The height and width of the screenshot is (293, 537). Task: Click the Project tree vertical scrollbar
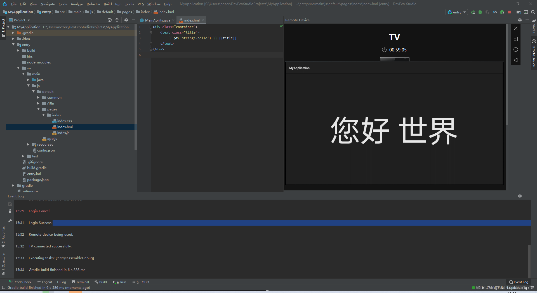pyautogui.click(x=136, y=88)
